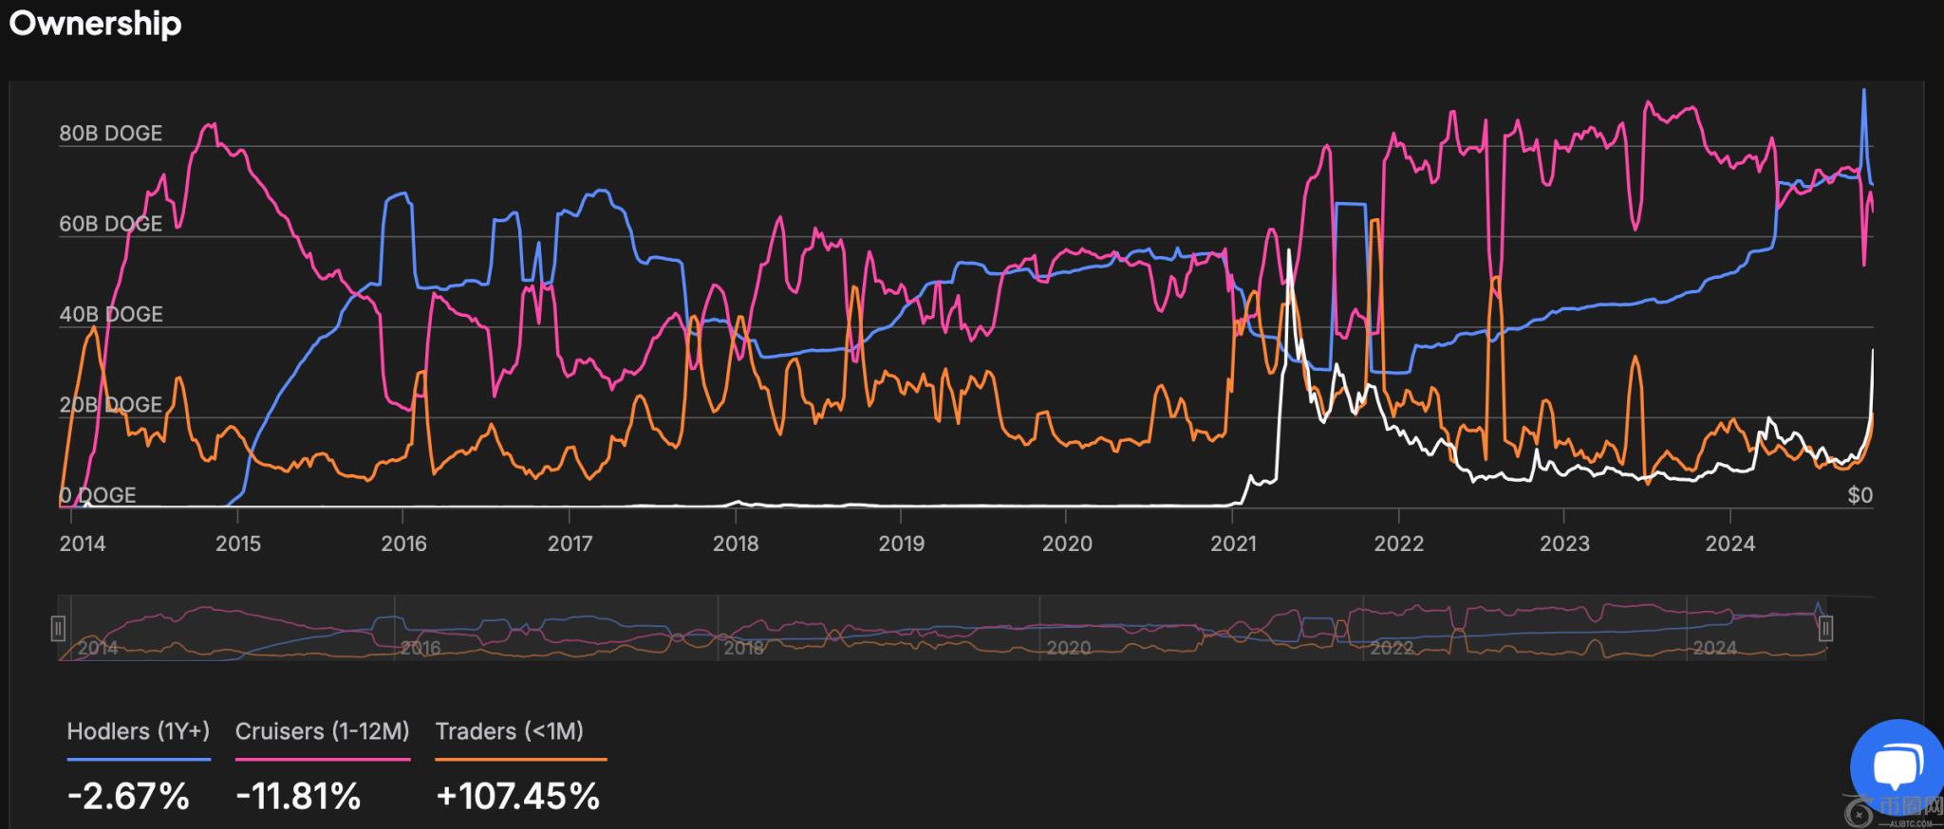
Task: Click the 40B DOGE y-axis label
Action: coord(110,314)
